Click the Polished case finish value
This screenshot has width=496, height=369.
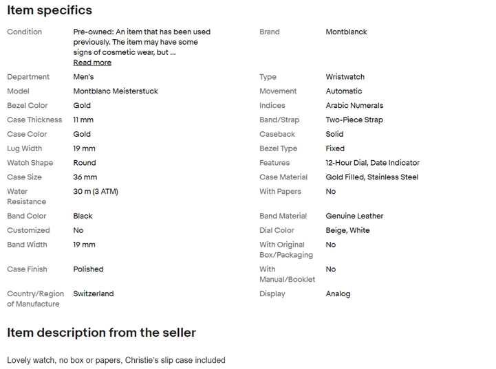(x=88, y=269)
